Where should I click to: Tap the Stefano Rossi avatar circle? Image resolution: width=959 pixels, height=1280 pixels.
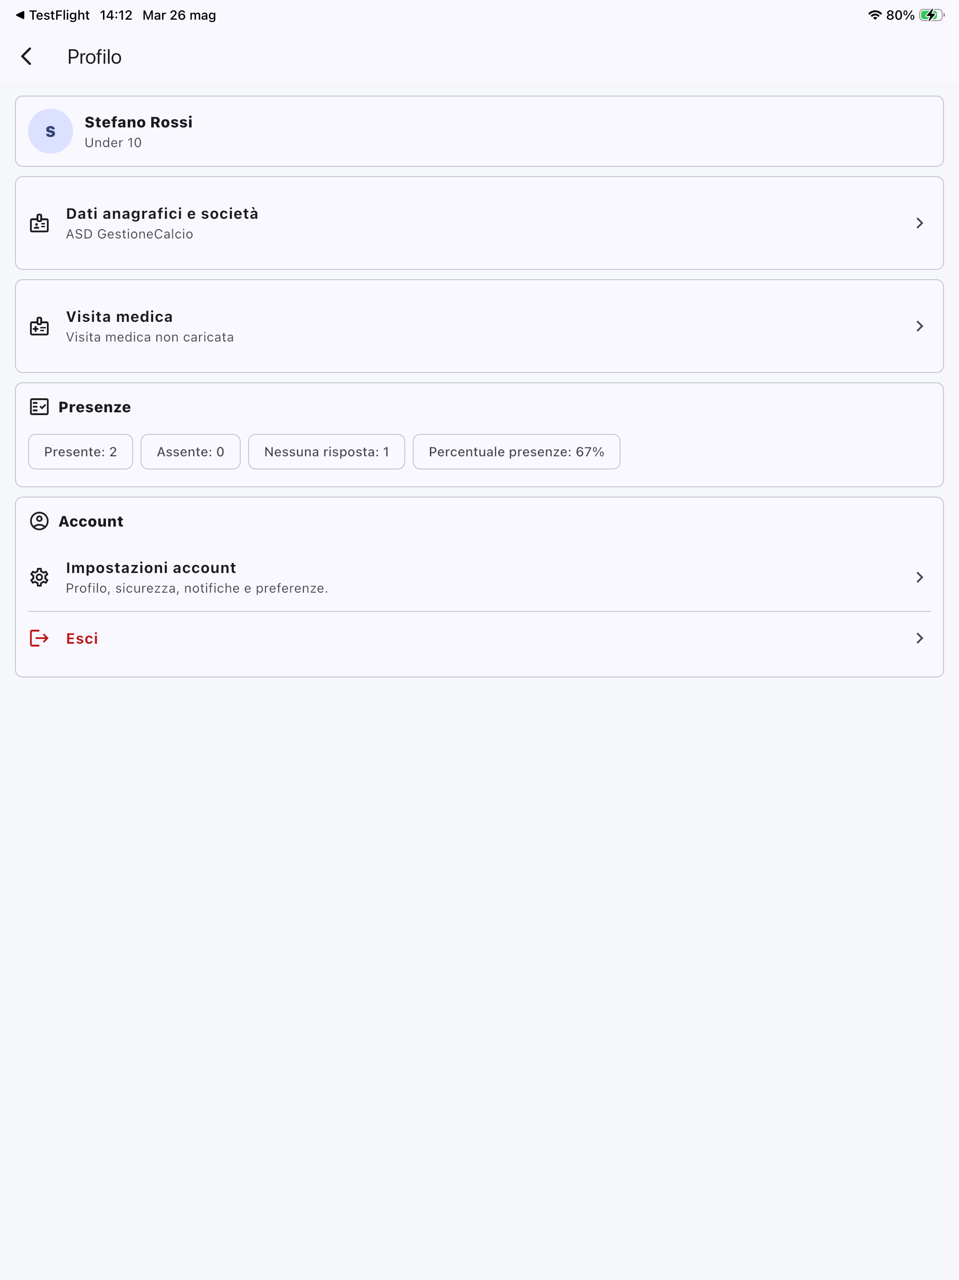pyautogui.click(x=50, y=131)
